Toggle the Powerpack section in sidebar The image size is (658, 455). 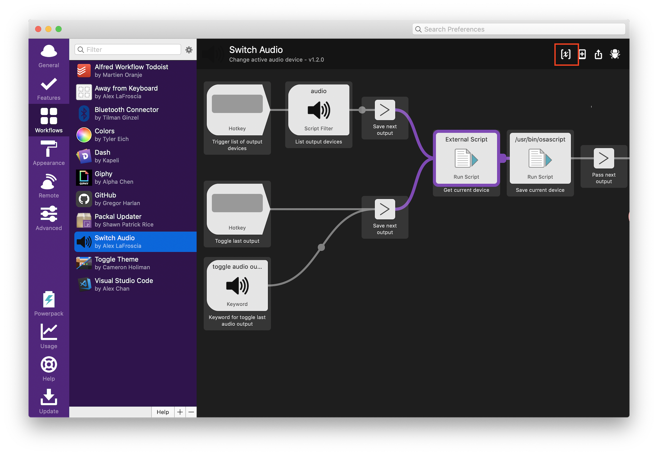pyautogui.click(x=48, y=303)
